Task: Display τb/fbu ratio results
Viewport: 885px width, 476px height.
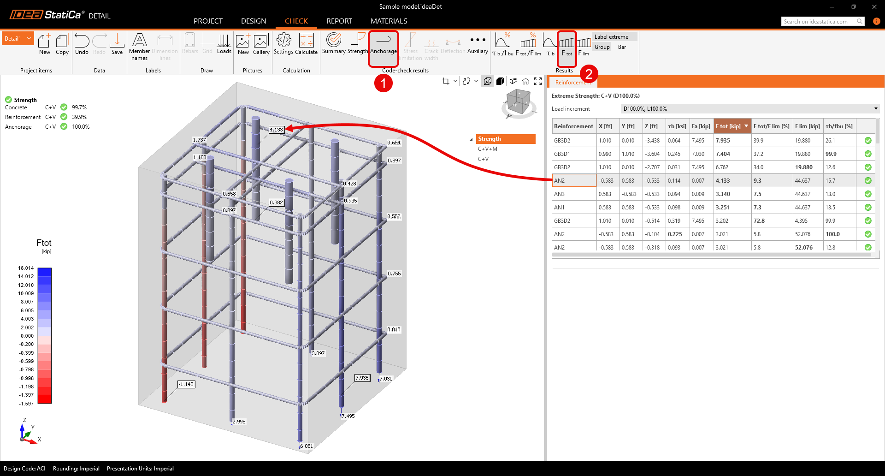Action: click(502, 45)
